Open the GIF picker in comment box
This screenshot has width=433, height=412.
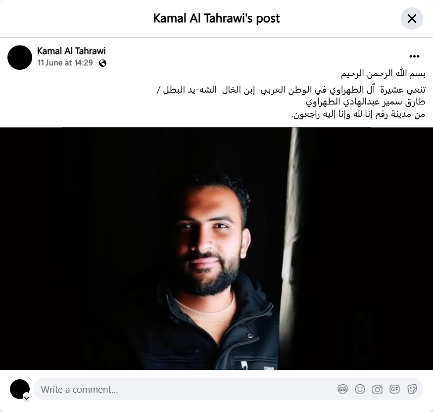pos(394,389)
